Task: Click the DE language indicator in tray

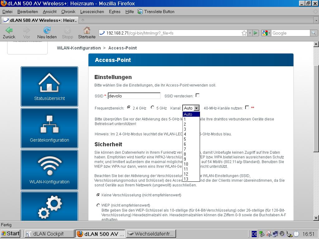Action: pos(254,234)
